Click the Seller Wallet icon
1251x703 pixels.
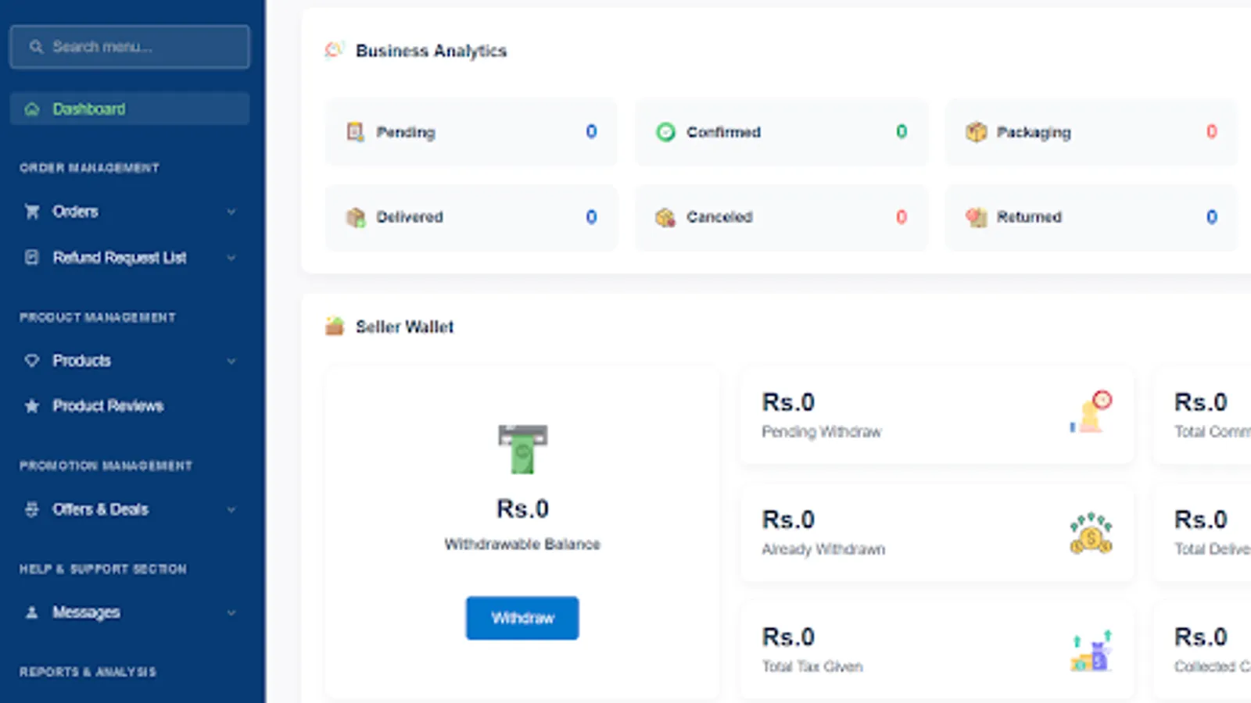pyautogui.click(x=335, y=327)
